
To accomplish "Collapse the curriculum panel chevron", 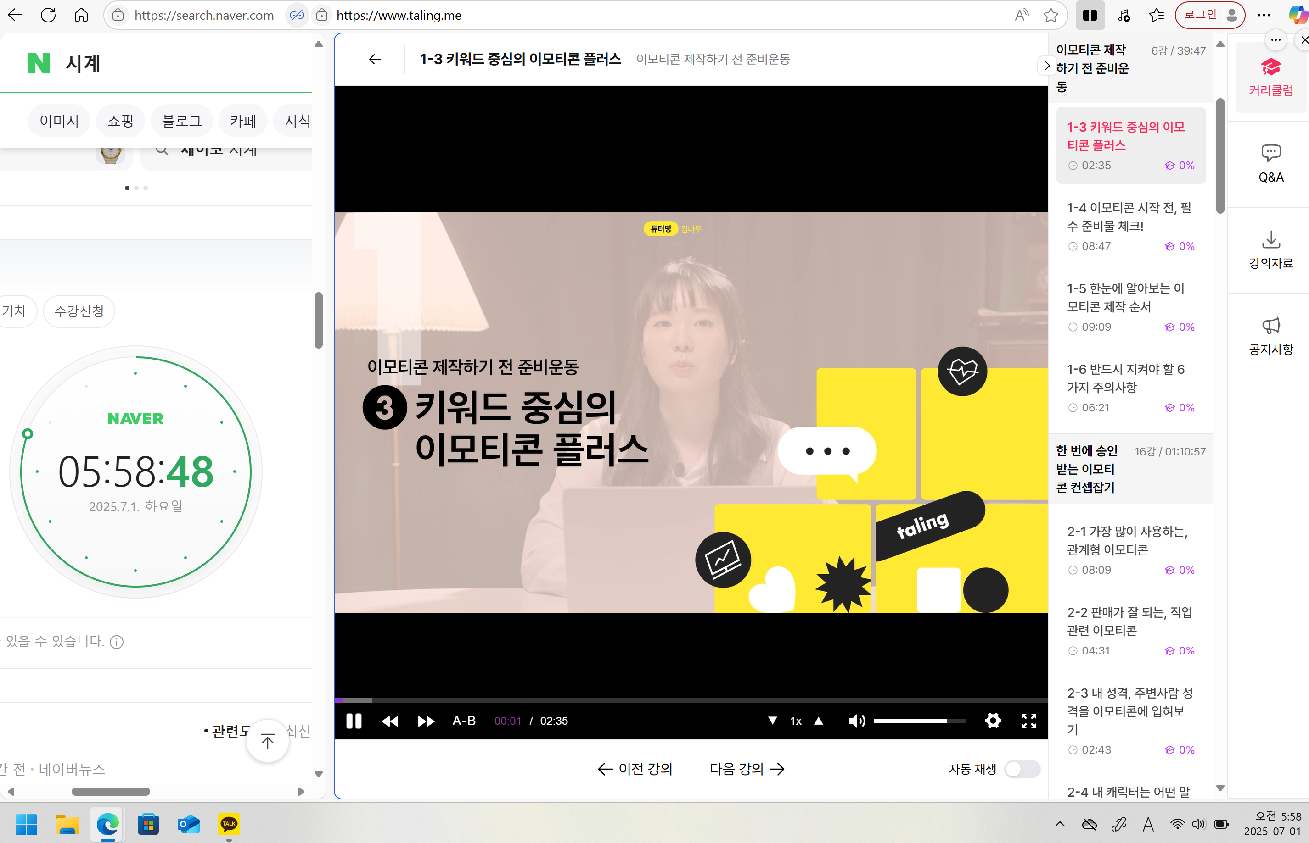I will (x=1046, y=66).
